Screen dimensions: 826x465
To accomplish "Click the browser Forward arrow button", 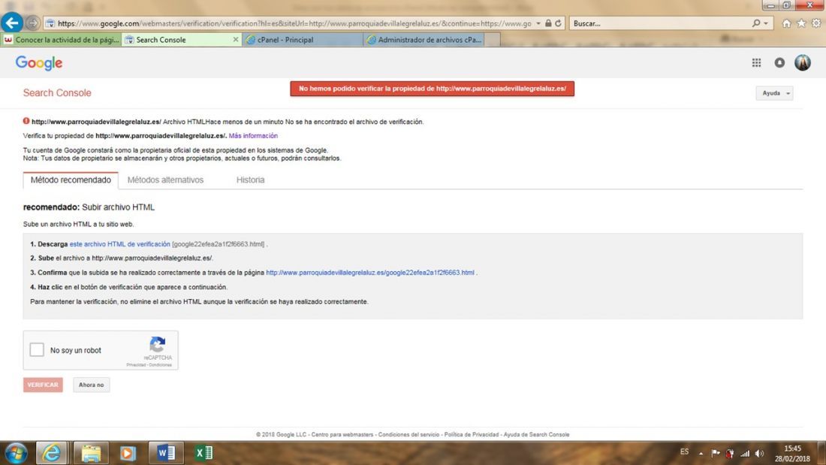I will (32, 23).
